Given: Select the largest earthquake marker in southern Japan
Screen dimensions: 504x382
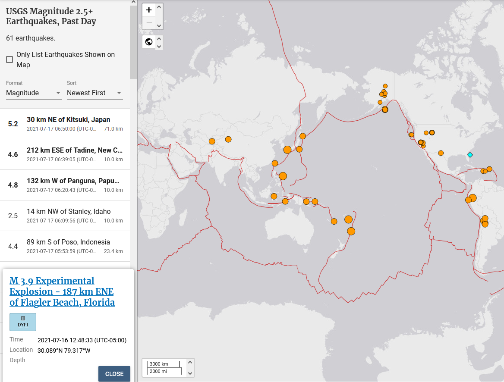Looking at the screenshot, I should pyautogui.click(x=287, y=150).
